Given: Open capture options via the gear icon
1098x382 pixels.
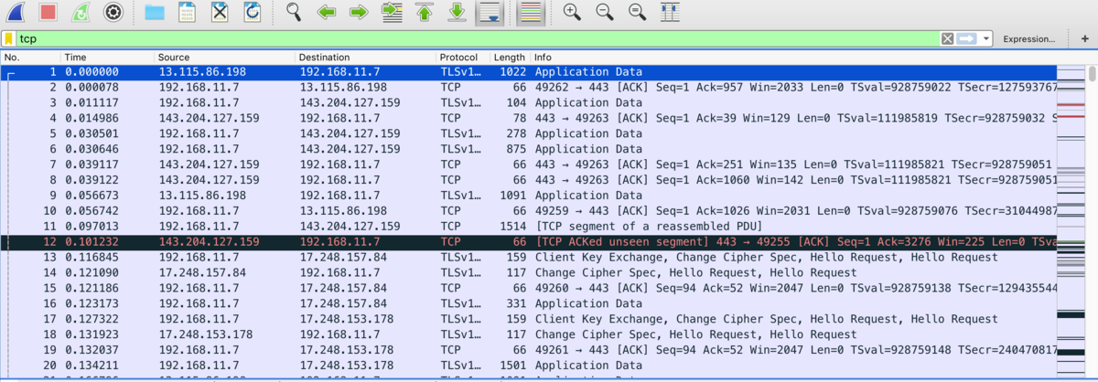Looking at the screenshot, I should point(113,13).
